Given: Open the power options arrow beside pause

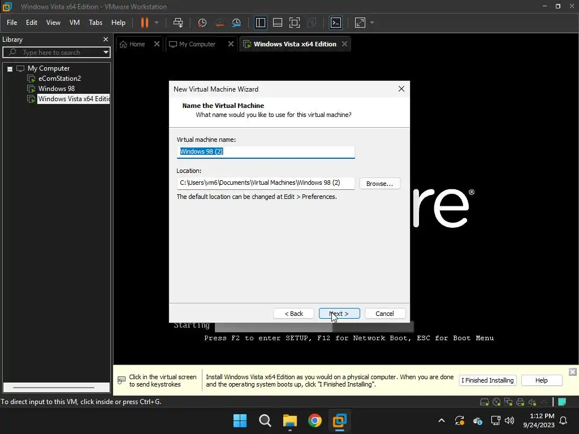Looking at the screenshot, I should 157,23.
